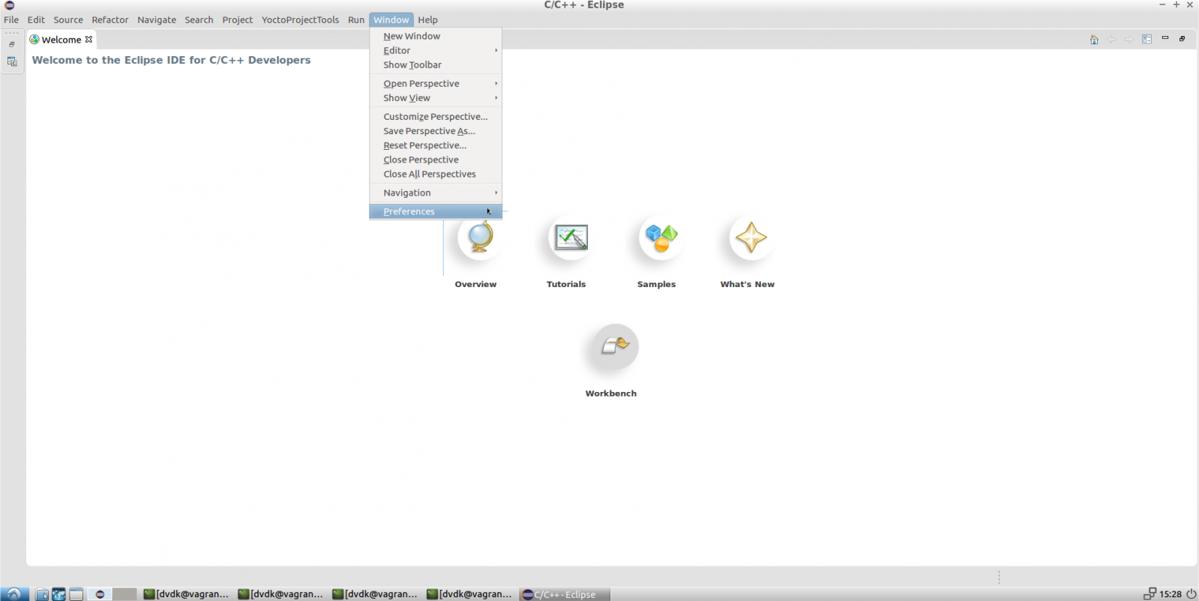Open the C/C++ perspective icon in left bar
This screenshot has width=1199, height=601.
point(12,61)
